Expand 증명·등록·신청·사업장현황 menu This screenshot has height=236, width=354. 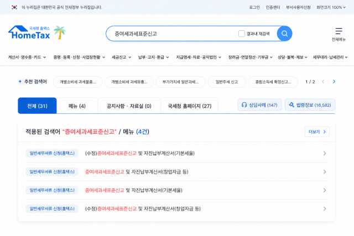pos(79,57)
